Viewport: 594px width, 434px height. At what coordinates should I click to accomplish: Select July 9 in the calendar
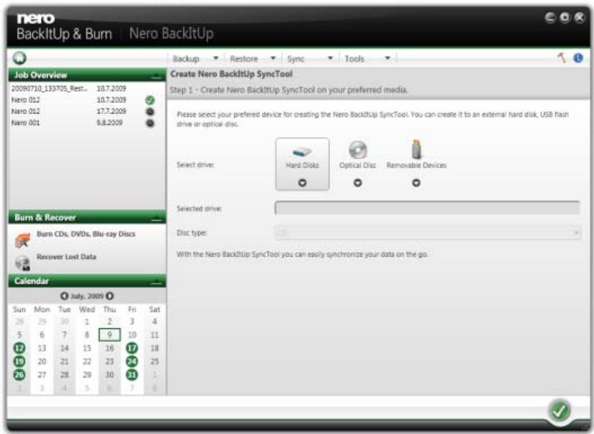coord(110,335)
